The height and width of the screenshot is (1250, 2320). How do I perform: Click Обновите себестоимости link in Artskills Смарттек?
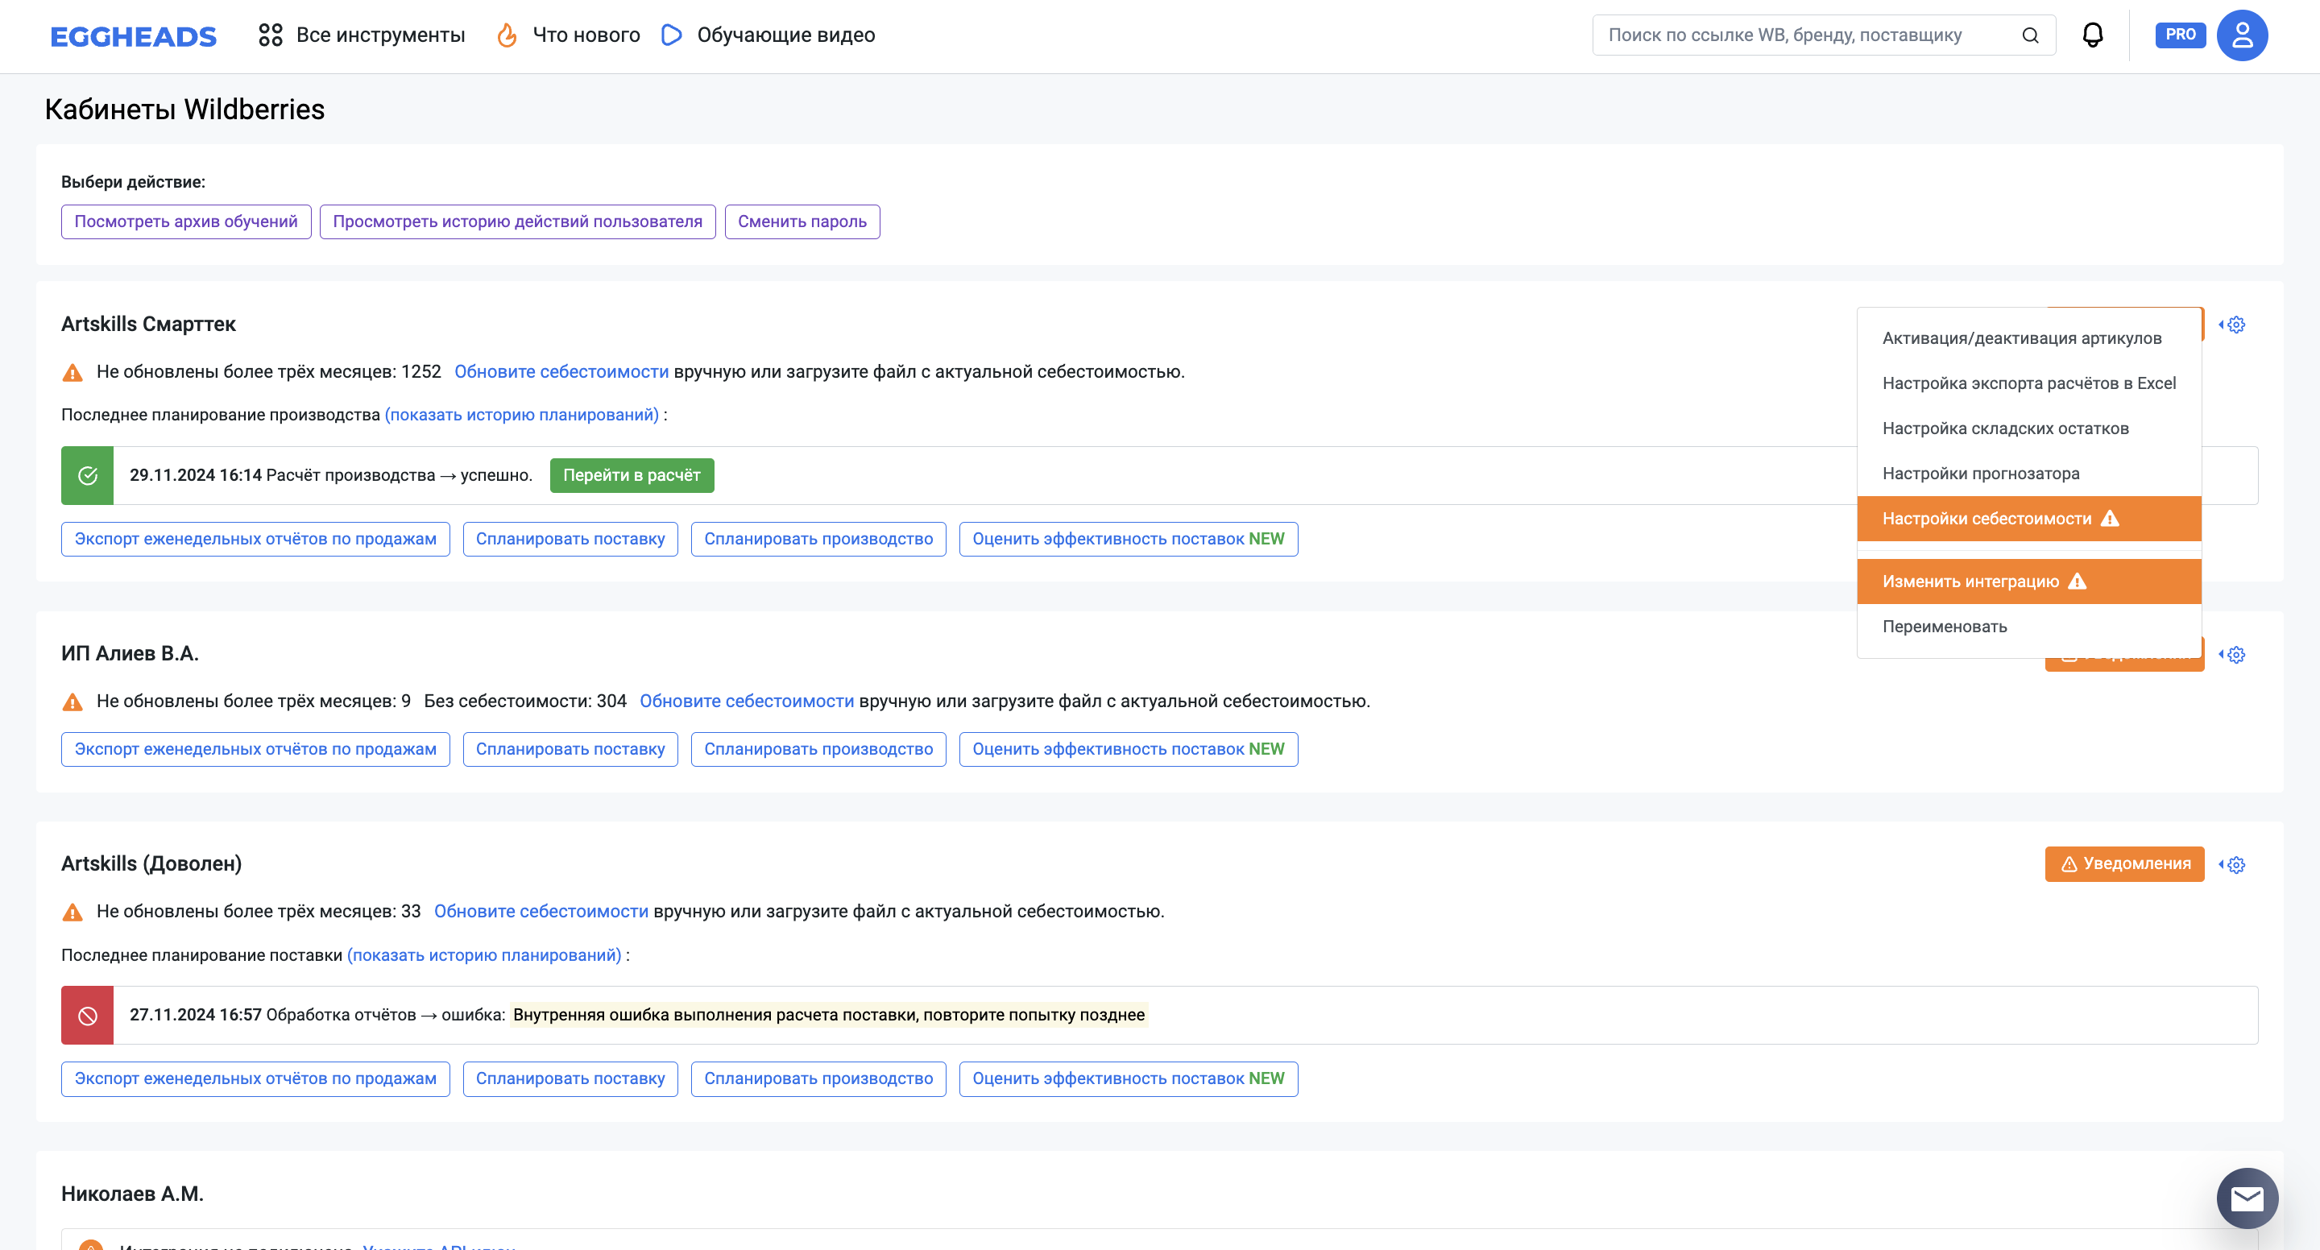tap(561, 372)
